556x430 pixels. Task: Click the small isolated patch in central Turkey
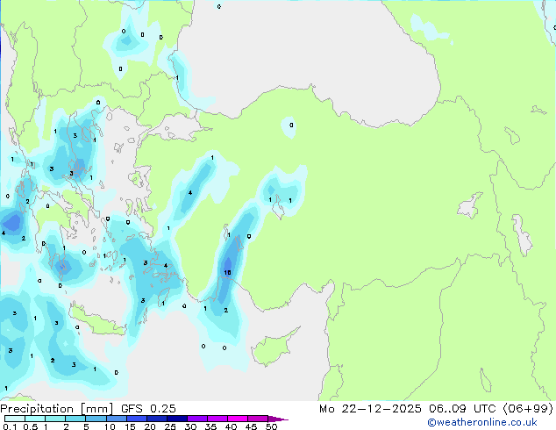(x=291, y=125)
